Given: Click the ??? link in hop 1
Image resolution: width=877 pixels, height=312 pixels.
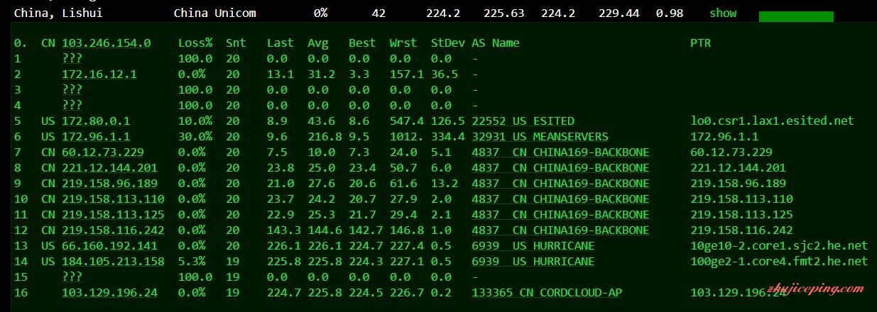Looking at the screenshot, I should pos(72,59).
